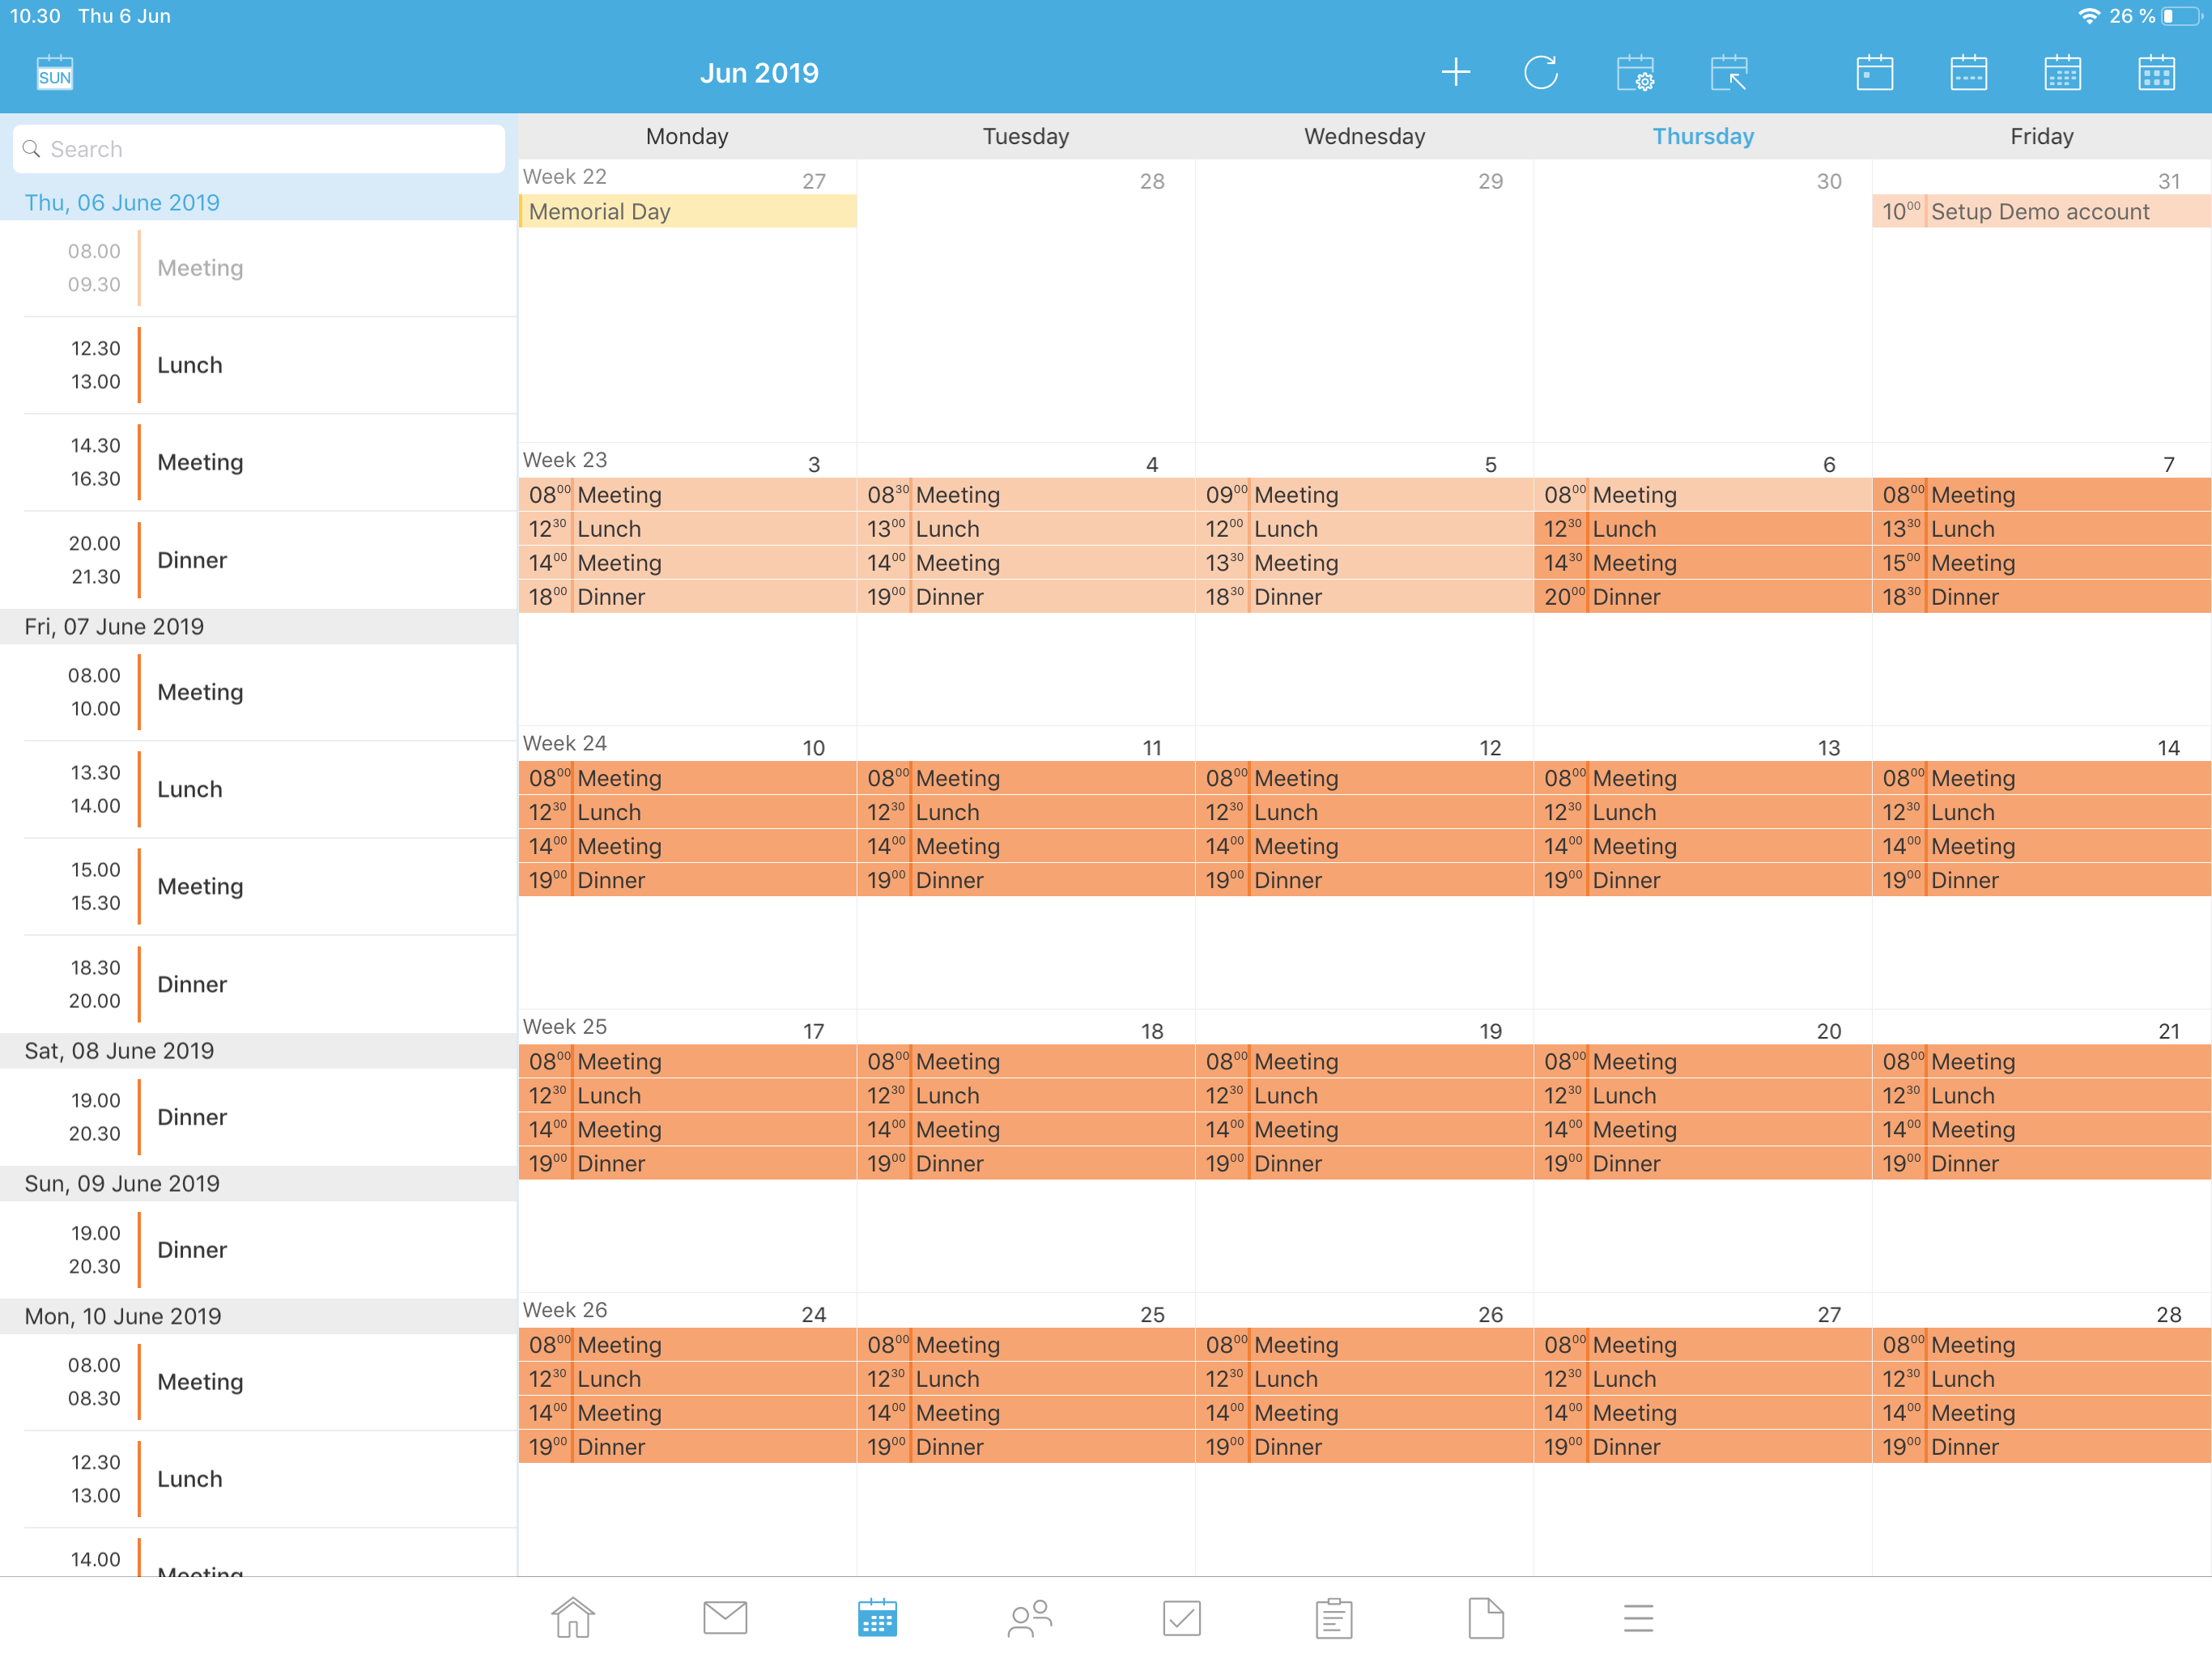Viewport: 2212px width, 1658px height.
Task: Open 09:00 Meeting on Wednesday 5
Action: pos(1365,495)
